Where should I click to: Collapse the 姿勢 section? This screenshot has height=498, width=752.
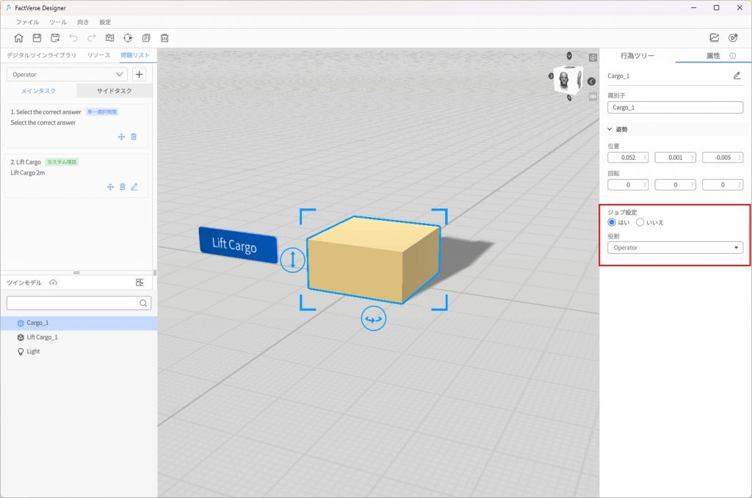click(610, 129)
